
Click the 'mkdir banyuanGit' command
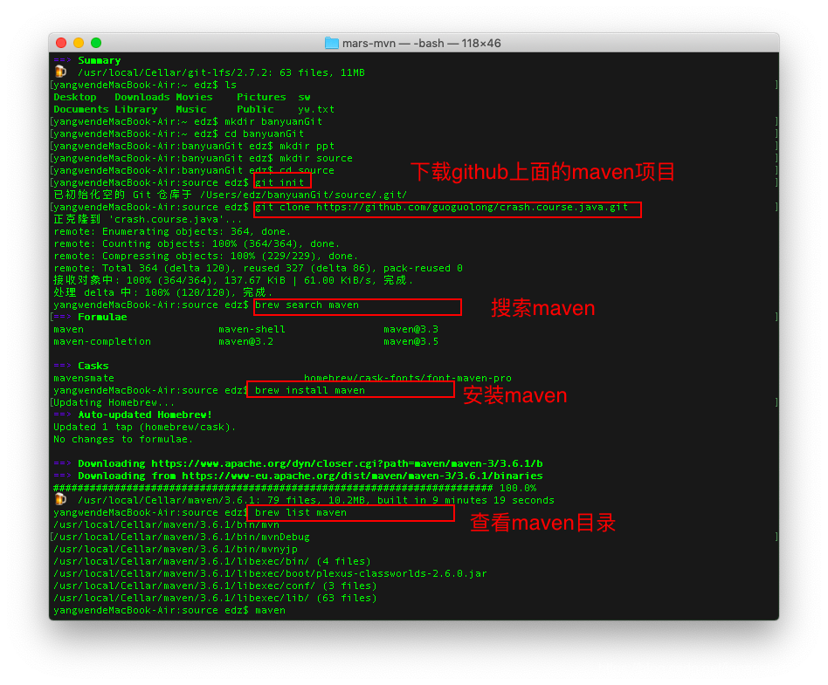pyautogui.click(x=273, y=121)
